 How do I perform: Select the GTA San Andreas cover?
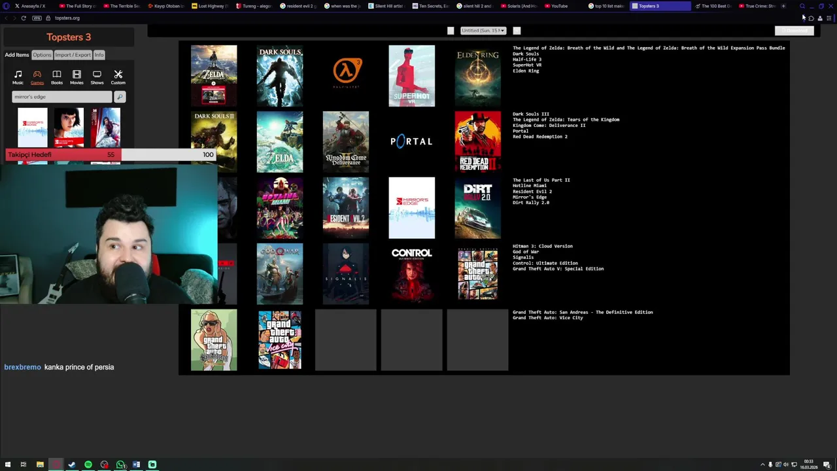coord(214,340)
